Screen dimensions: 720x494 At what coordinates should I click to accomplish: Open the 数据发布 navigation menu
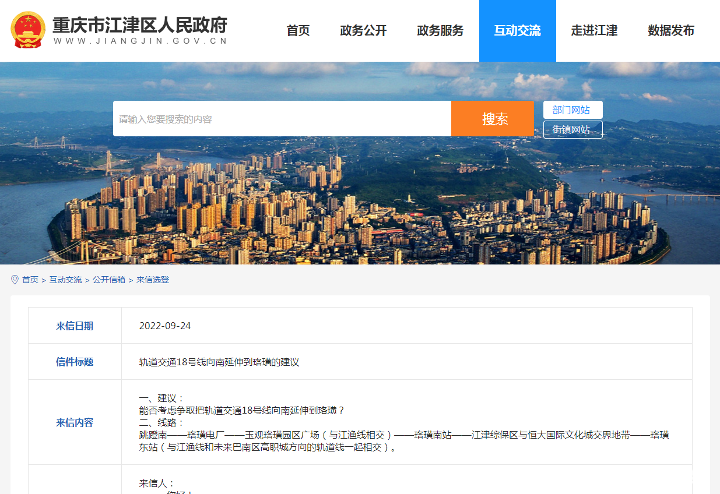click(671, 31)
